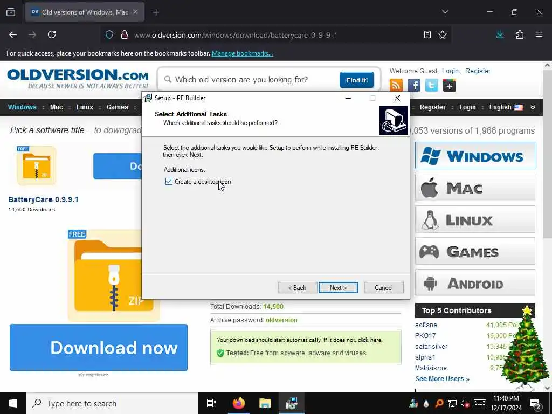Click the Register link next to Welcome Guest
The width and height of the screenshot is (552, 414).
478,71
